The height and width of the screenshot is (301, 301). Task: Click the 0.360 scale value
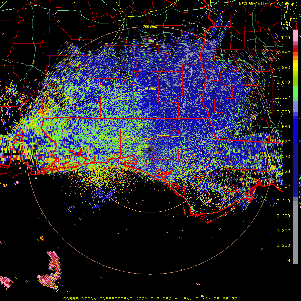[283, 216]
